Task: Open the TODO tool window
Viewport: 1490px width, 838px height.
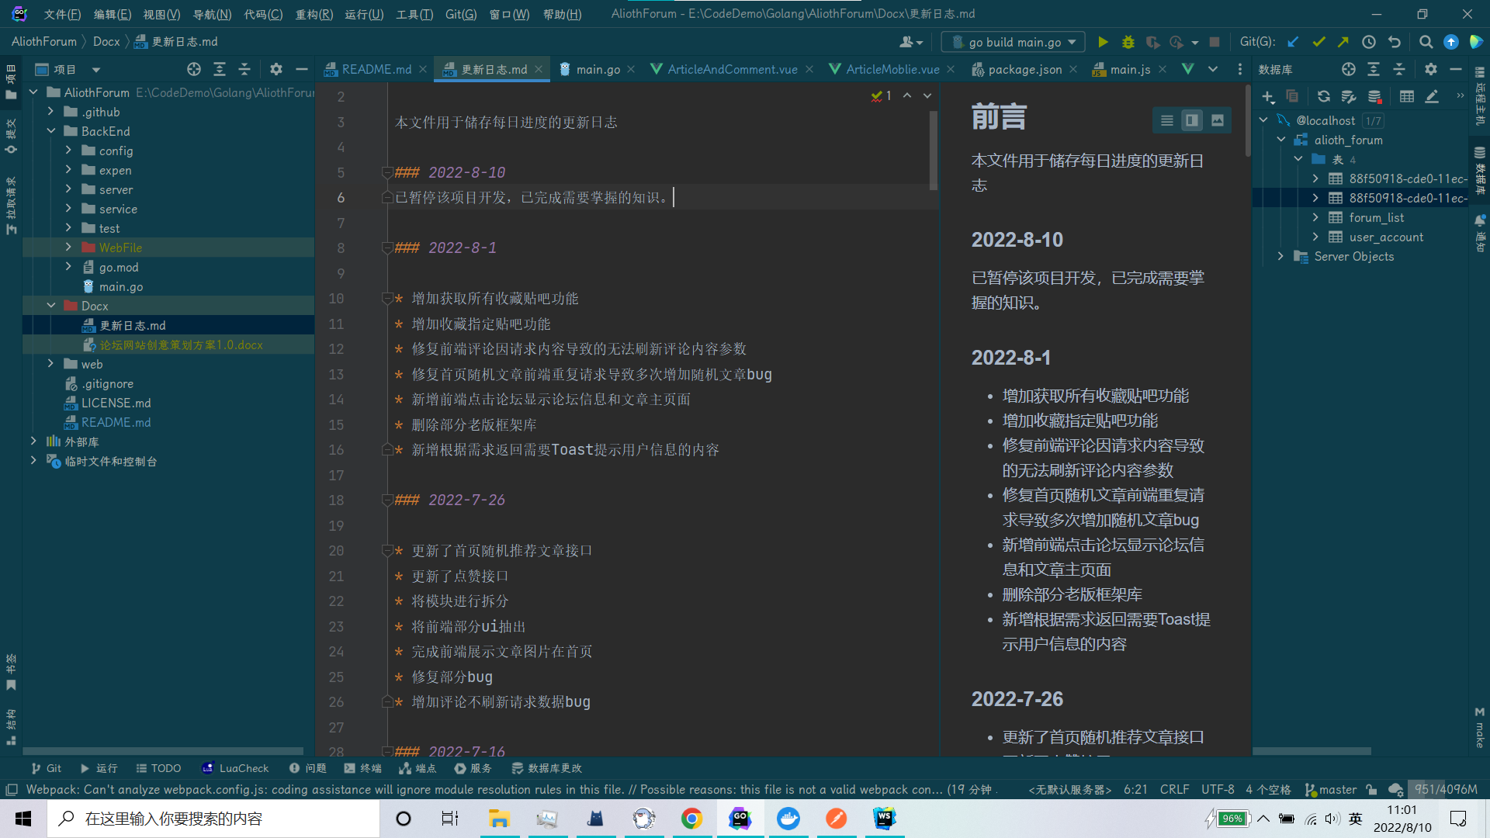Action: click(158, 768)
